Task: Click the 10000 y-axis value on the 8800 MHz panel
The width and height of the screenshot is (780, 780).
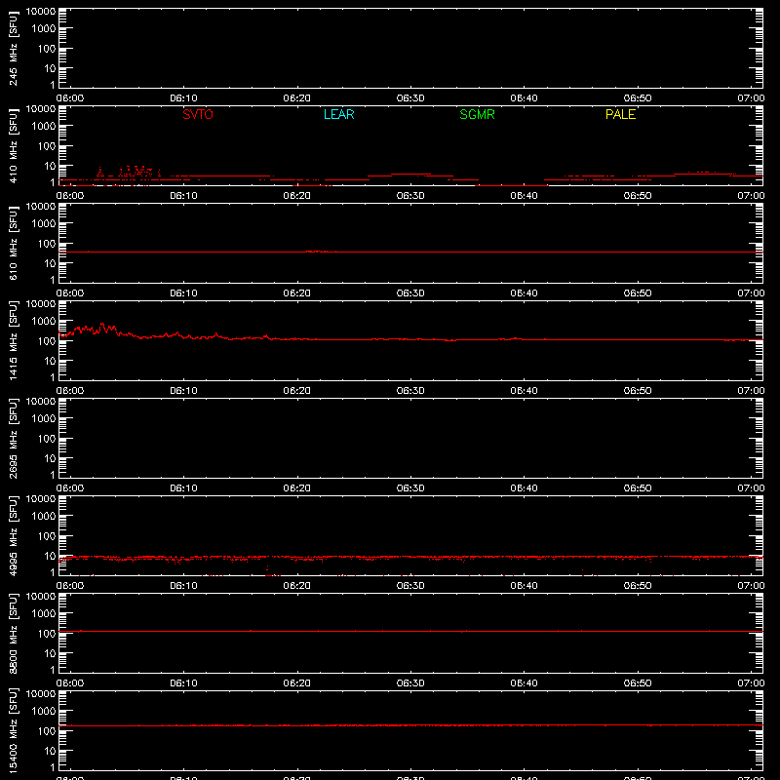Action: tap(41, 597)
